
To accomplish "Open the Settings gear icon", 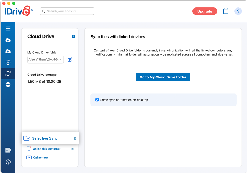I will tap(8, 85).
